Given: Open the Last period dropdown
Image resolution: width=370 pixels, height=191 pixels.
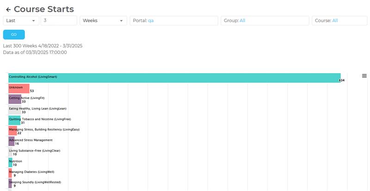Looking at the screenshot, I should 21,21.
